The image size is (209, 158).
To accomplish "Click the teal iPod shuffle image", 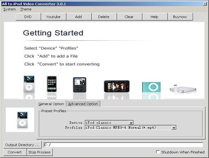I will tap(151, 87).
